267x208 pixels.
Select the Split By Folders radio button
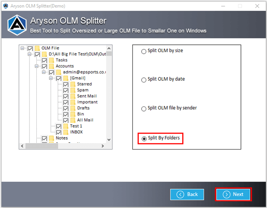tap(144, 139)
